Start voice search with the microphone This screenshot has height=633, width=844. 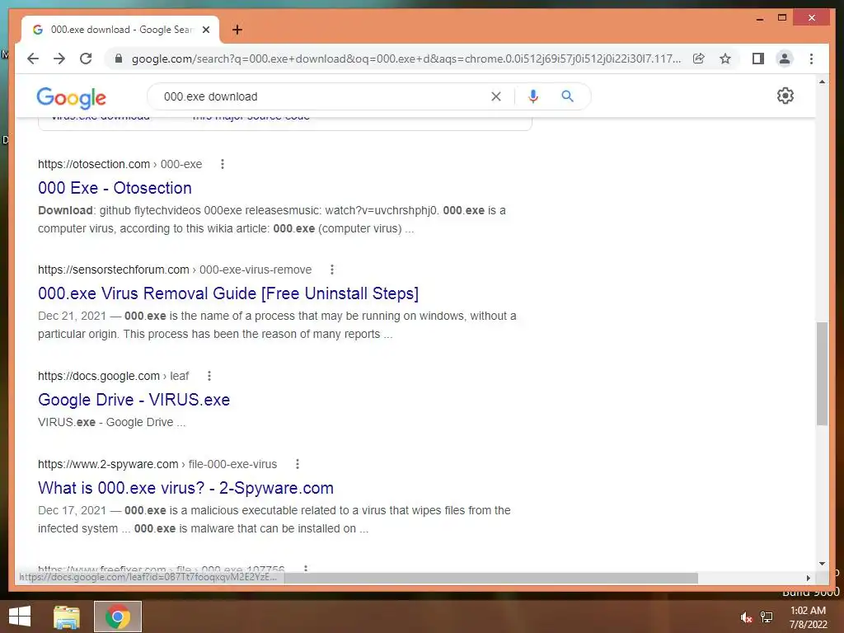(x=533, y=96)
